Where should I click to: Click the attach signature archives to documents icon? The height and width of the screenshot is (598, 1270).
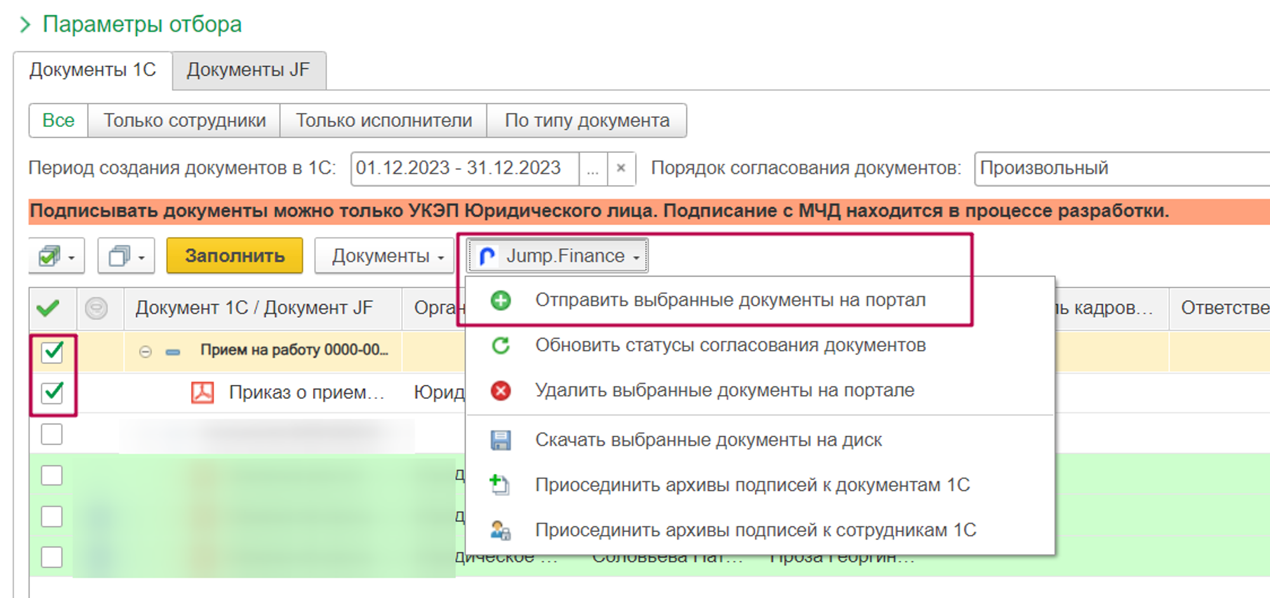(500, 485)
